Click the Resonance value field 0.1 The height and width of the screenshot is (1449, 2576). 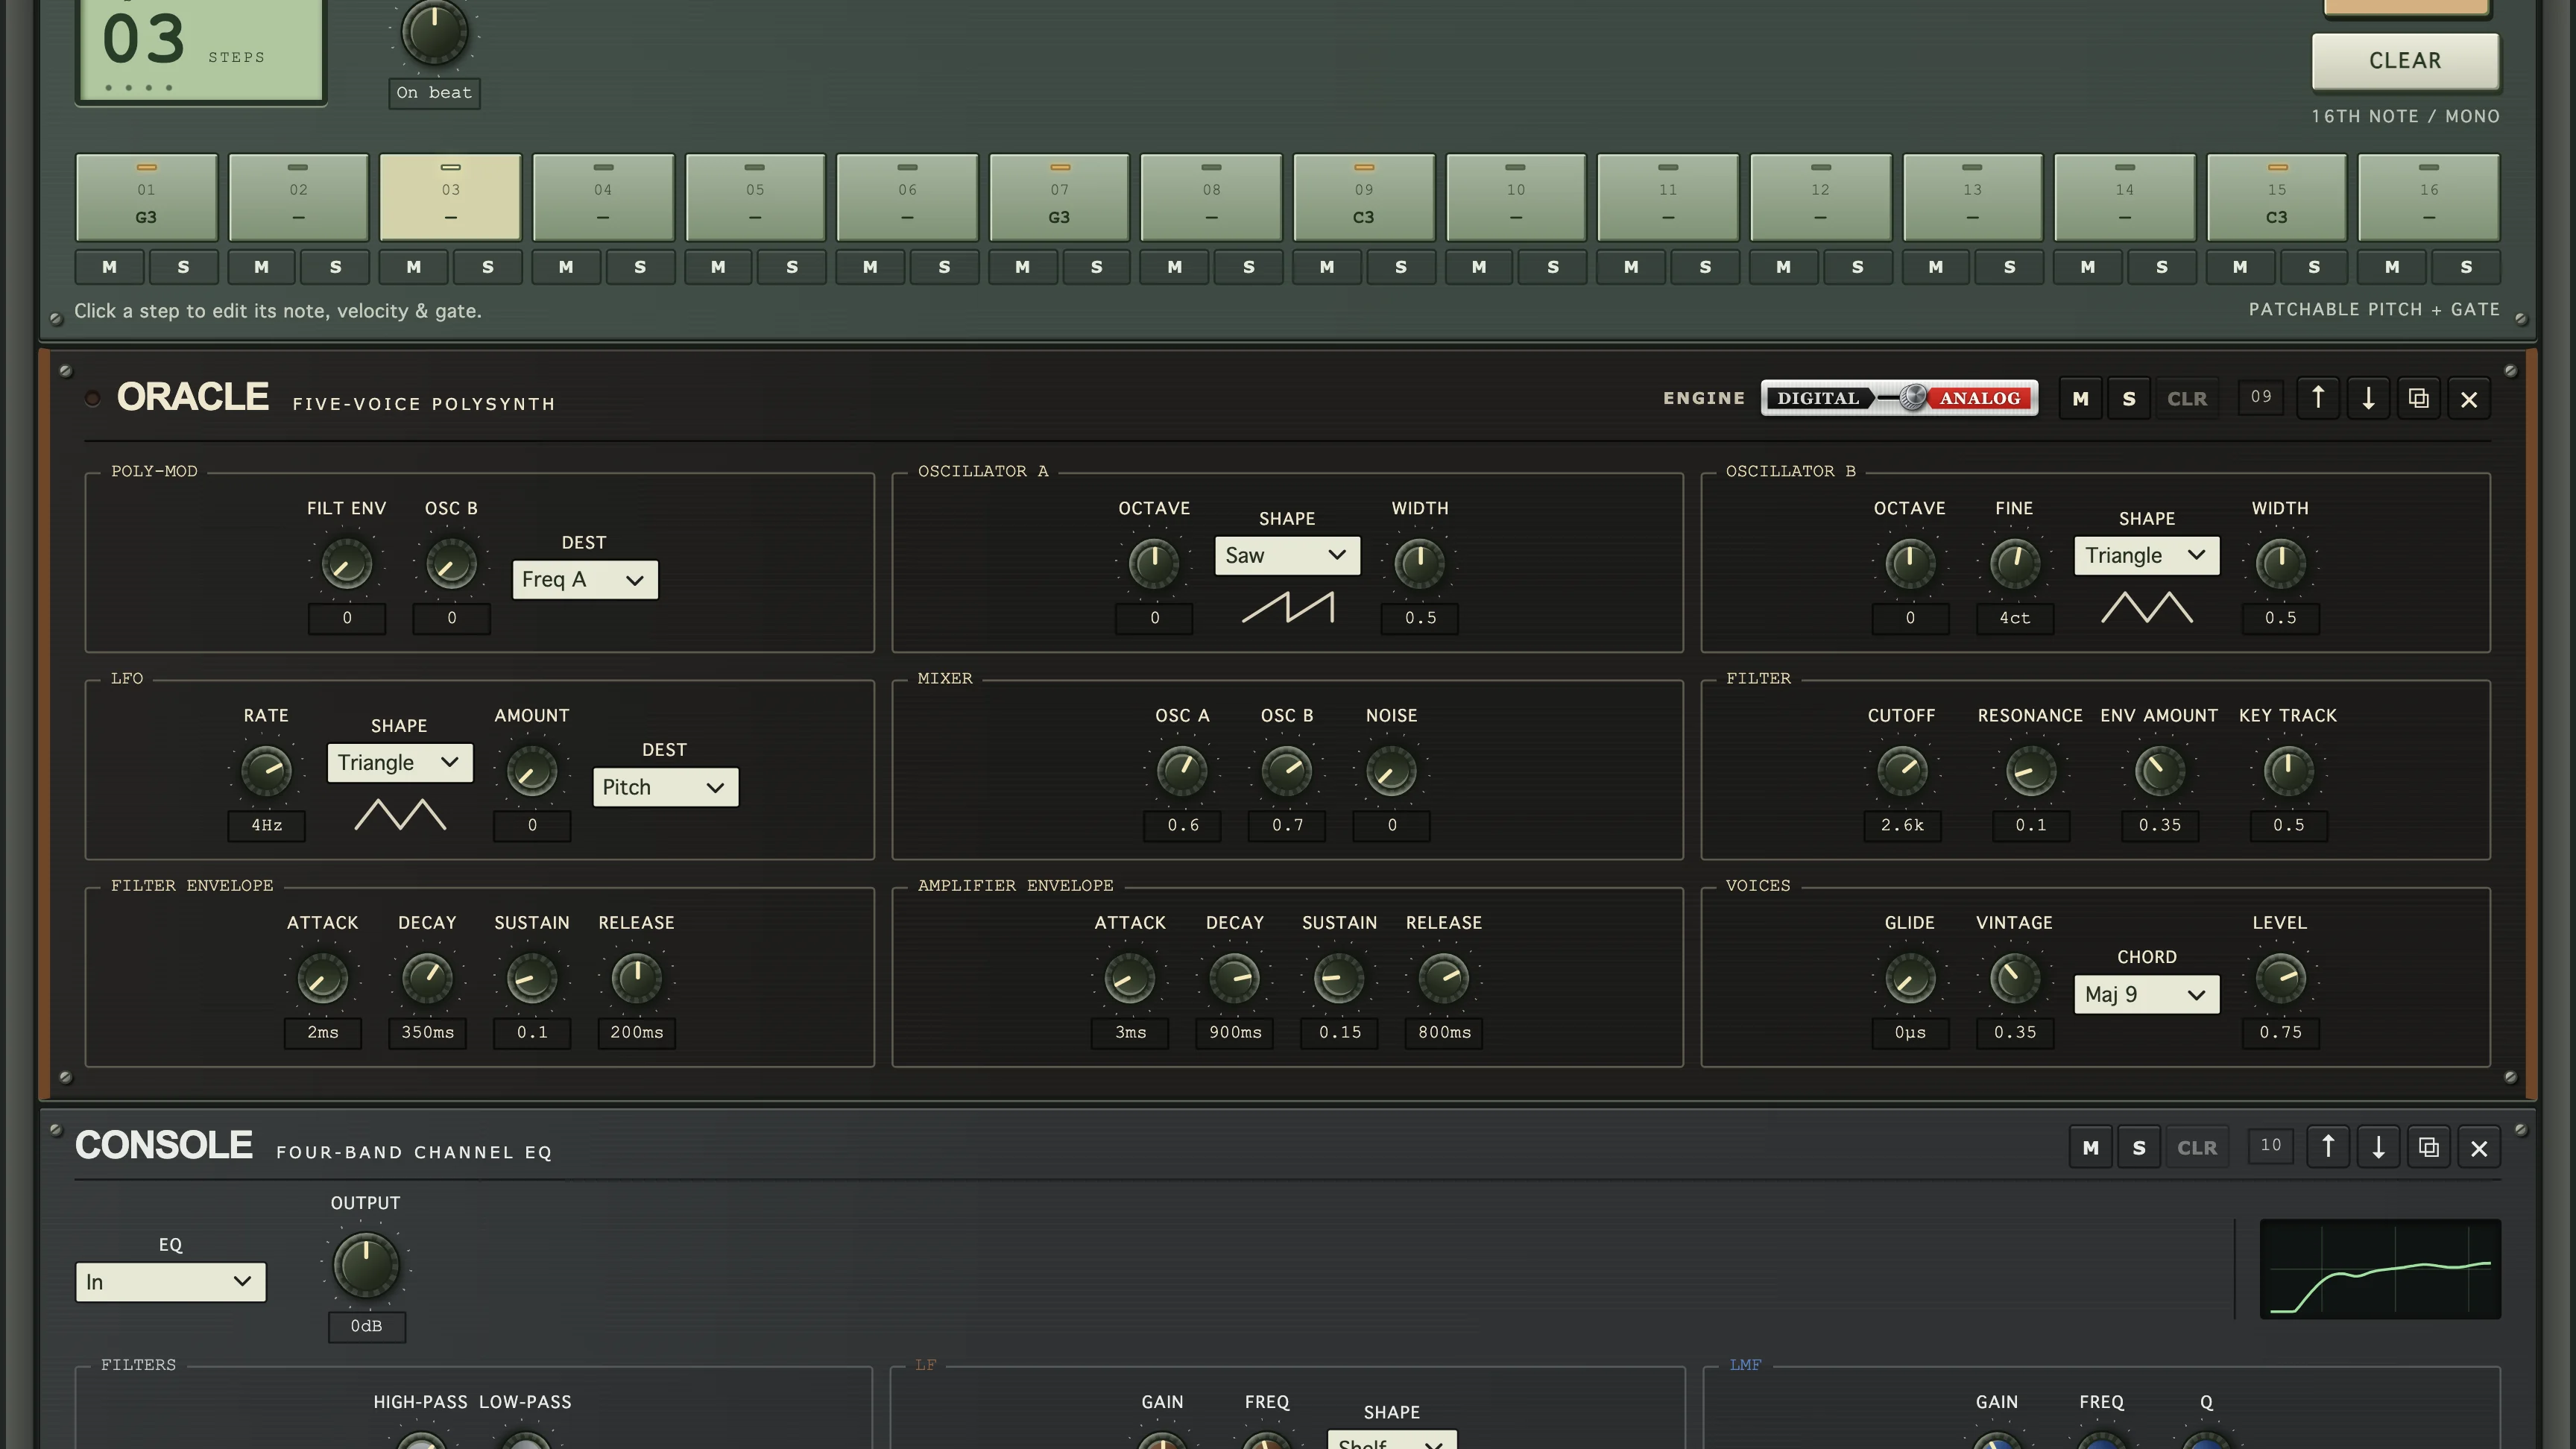2030,825
